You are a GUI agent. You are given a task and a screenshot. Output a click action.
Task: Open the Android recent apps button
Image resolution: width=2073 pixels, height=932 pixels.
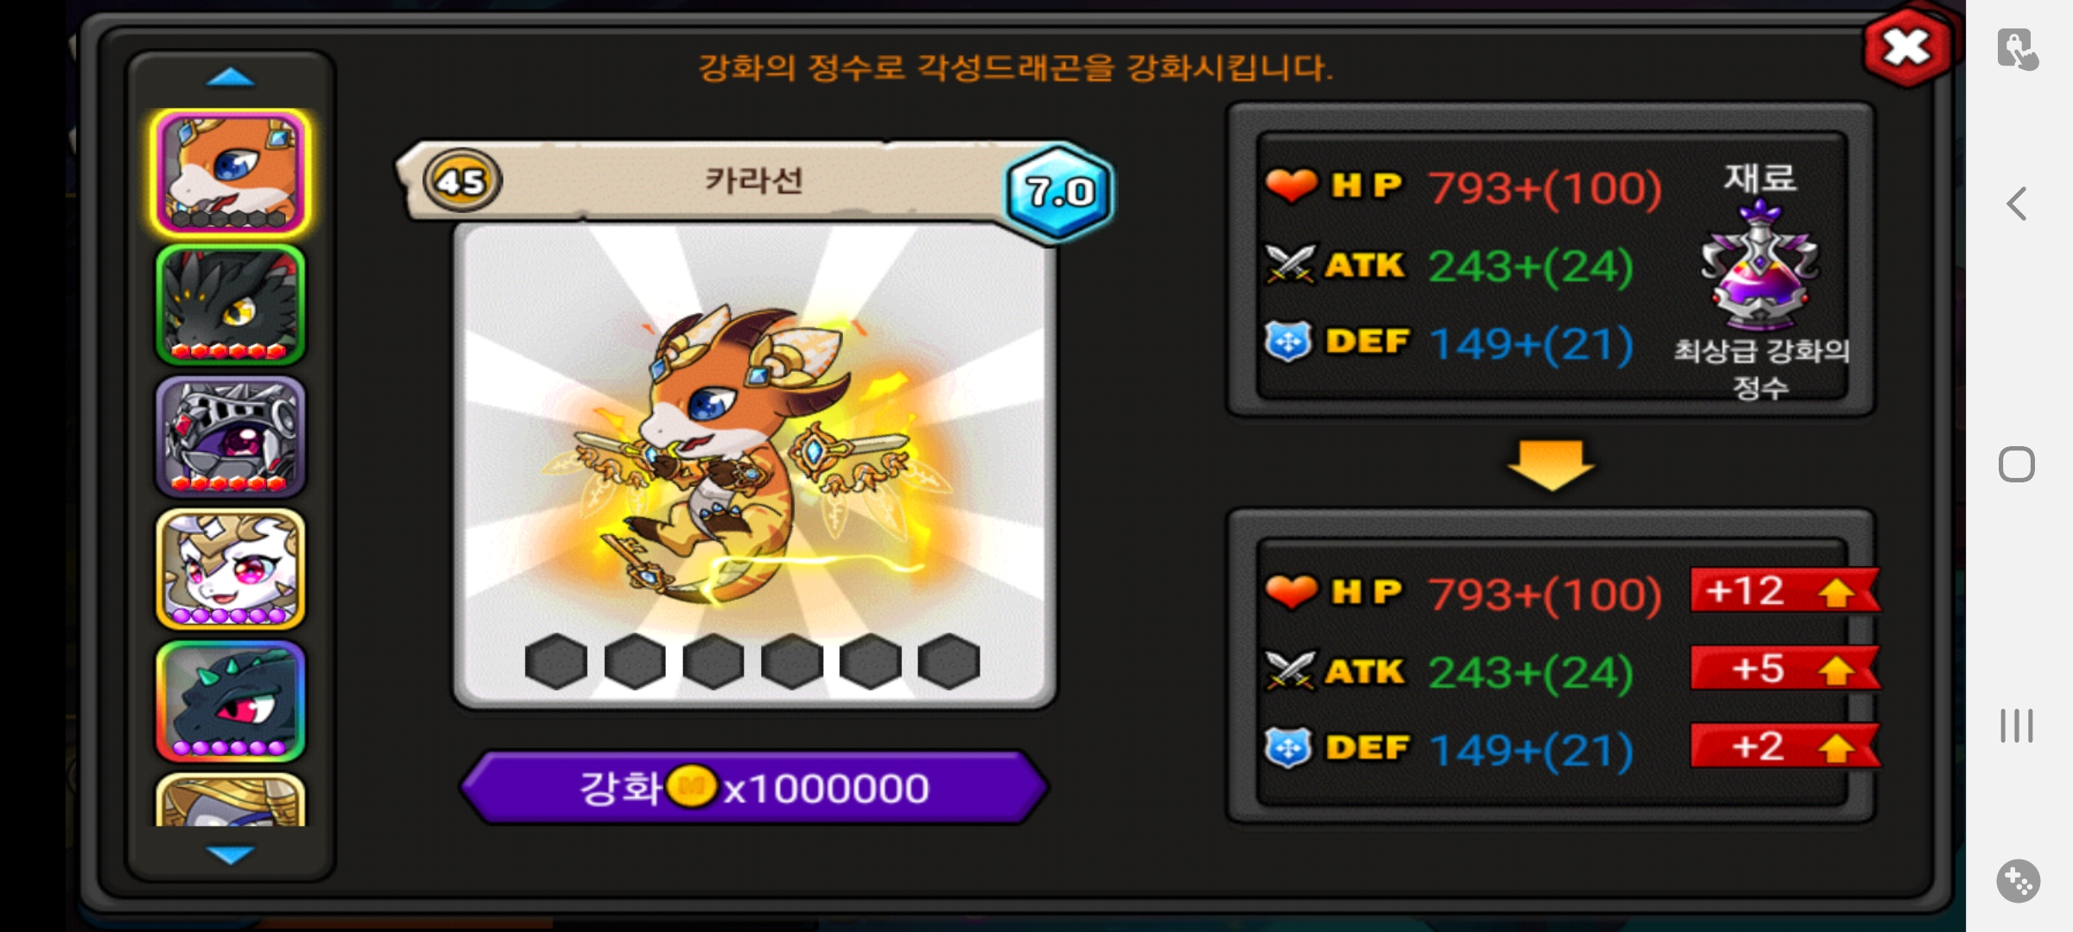coord(2017,726)
